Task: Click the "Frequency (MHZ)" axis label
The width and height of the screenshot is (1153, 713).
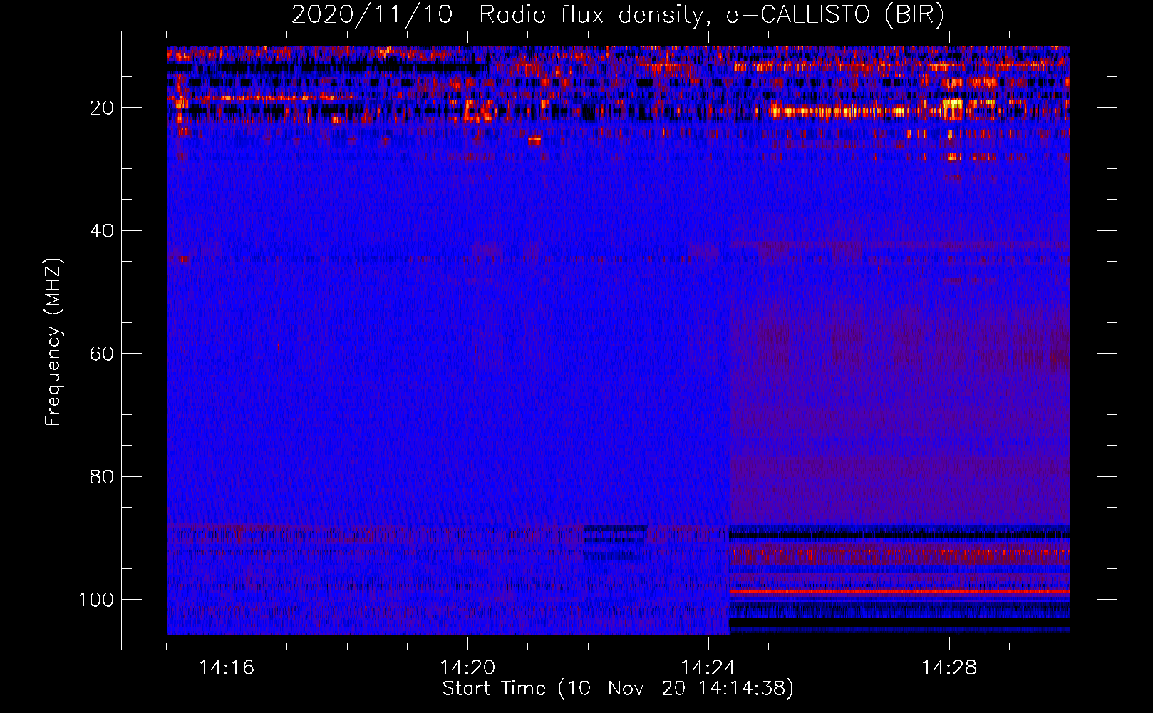Action: point(53,342)
